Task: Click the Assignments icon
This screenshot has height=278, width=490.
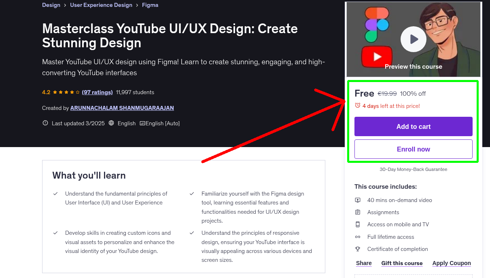Action: (x=358, y=212)
